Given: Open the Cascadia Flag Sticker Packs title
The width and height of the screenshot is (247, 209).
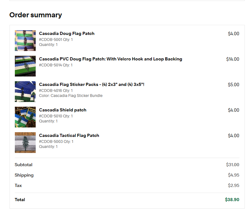Looking at the screenshot, I should [92, 85].
